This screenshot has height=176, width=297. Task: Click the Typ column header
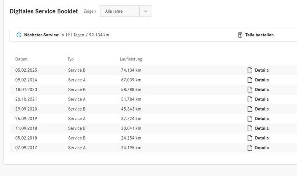[71, 59]
